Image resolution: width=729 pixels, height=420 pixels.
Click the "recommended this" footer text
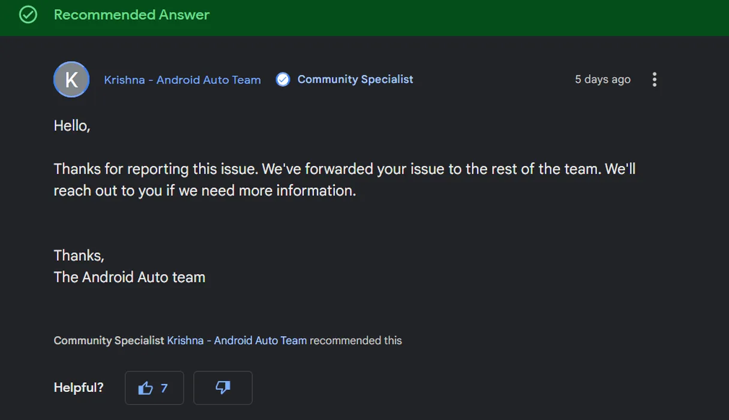pos(356,340)
